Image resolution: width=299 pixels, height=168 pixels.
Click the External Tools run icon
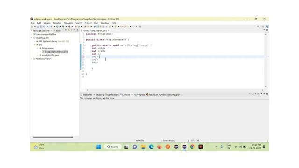pos(69,27)
